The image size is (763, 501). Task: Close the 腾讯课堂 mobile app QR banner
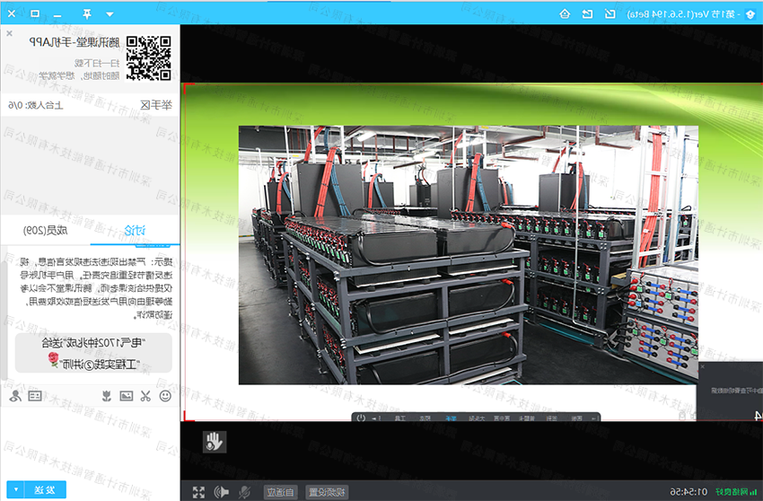click(x=9, y=32)
